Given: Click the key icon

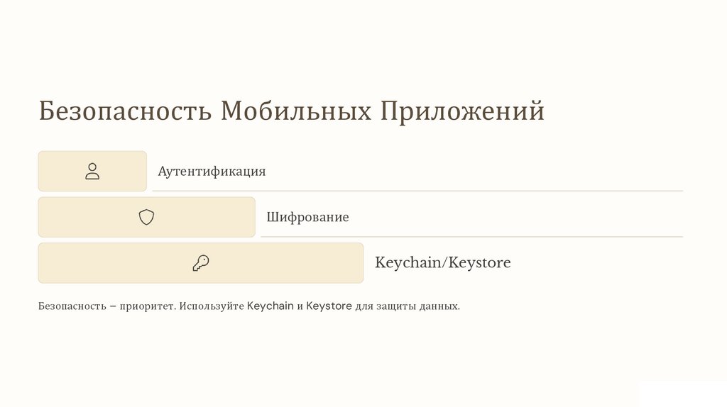Looking at the screenshot, I should (201, 263).
